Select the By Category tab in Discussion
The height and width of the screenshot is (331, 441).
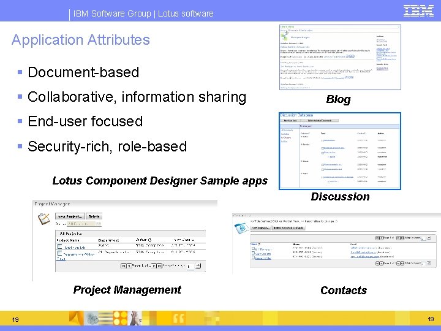(x=306, y=126)
